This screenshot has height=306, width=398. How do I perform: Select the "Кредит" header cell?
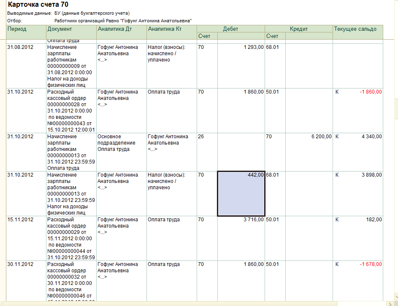(x=299, y=29)
